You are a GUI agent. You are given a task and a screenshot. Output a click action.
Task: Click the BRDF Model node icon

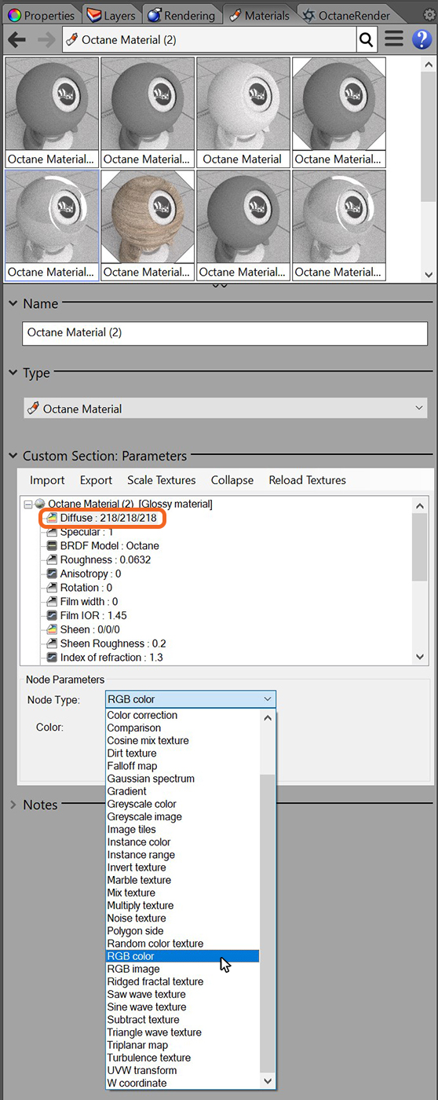[x=52, y=545]
